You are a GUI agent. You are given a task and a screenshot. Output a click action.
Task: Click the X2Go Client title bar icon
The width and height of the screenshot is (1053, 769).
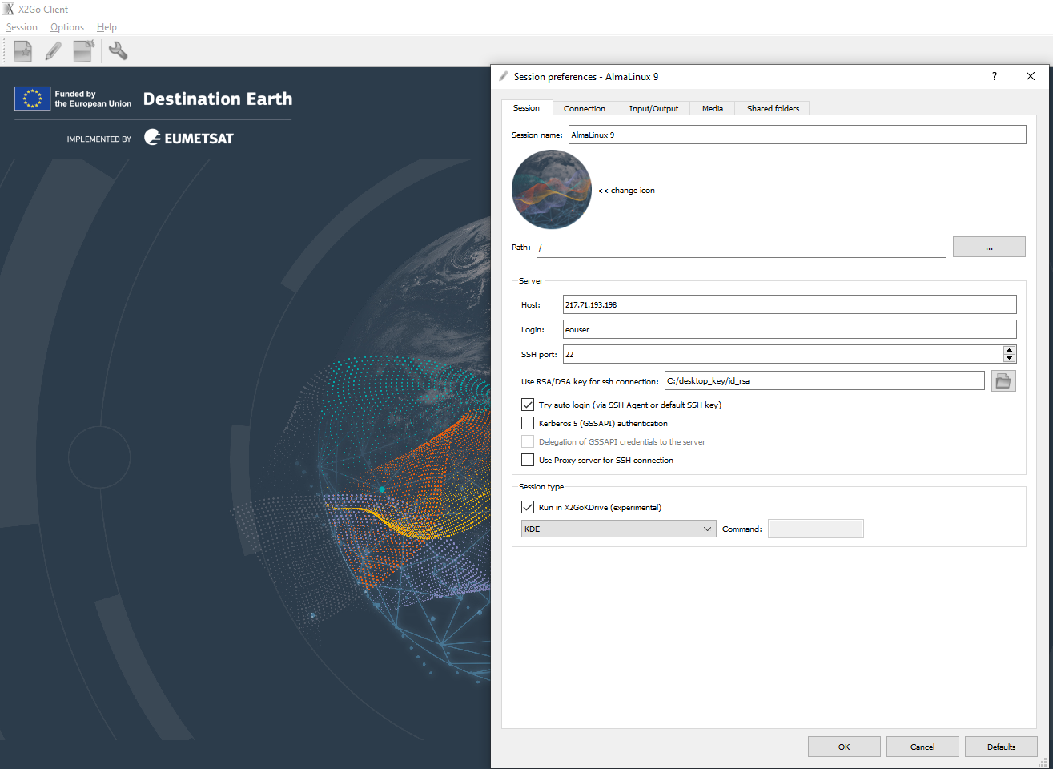coord(9,9)
